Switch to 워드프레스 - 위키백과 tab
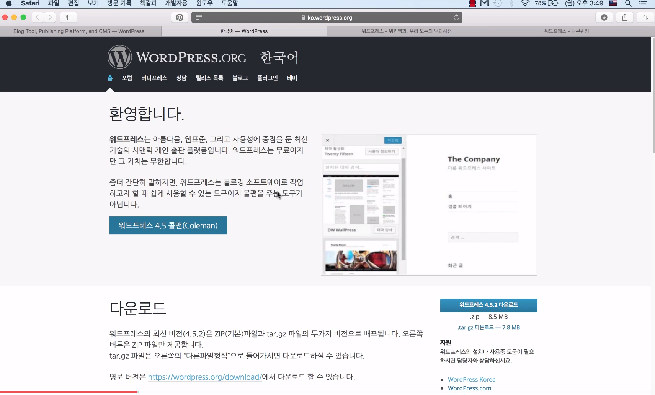The width and height of the screenshot is (655, 395). click(x=407, y=31)
